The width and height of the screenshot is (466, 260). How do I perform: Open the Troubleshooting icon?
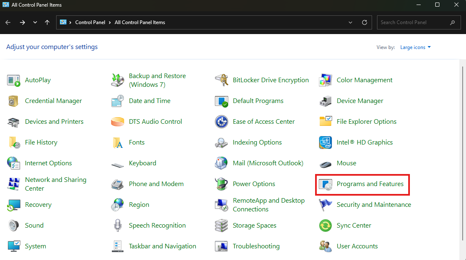tap(222, 246)
